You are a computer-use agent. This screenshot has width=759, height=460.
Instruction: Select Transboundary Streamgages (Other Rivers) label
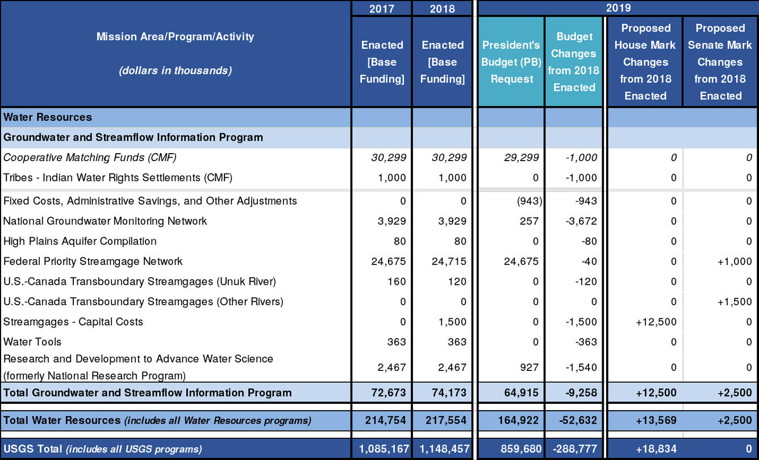coord(143,301)
